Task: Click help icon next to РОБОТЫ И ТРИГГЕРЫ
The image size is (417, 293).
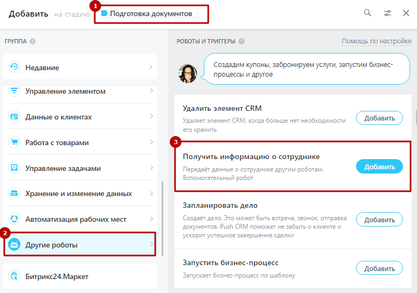Action: click(x=241, y=41)
